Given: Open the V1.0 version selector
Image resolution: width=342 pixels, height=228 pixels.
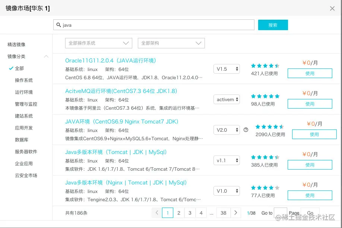Looking at the screenshot, I should 227,191.
